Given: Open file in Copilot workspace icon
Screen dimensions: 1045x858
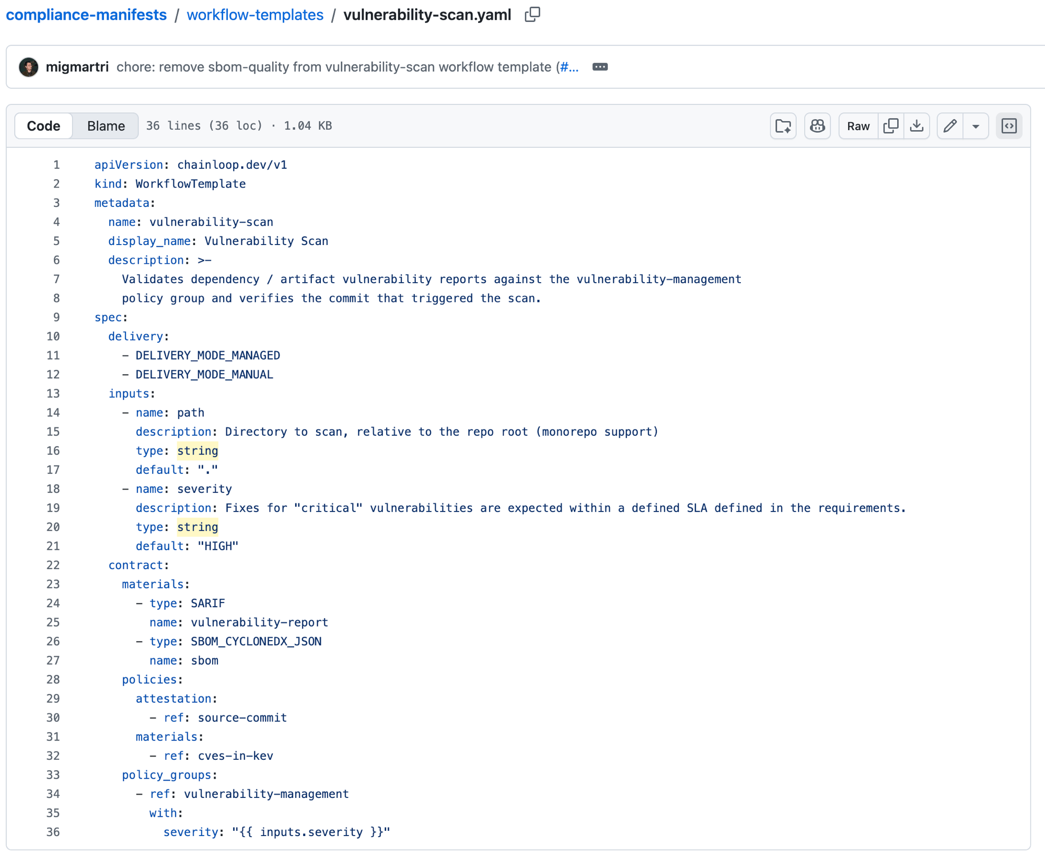Looking at the screenshot, I should click(x=783, y=126).
